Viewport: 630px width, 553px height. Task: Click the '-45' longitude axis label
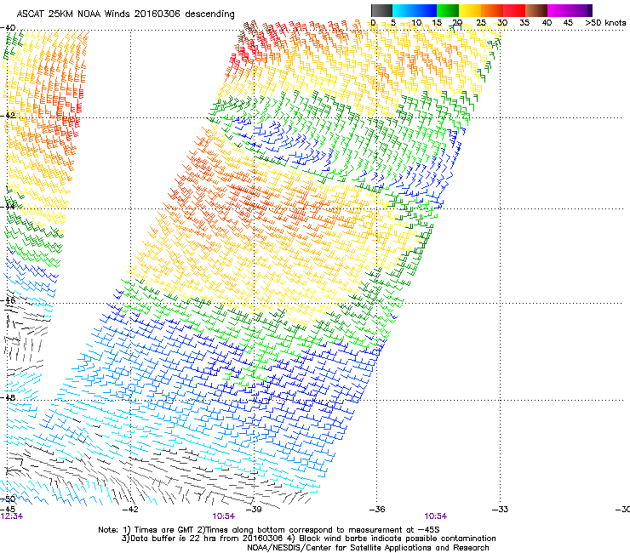(8, 510)
